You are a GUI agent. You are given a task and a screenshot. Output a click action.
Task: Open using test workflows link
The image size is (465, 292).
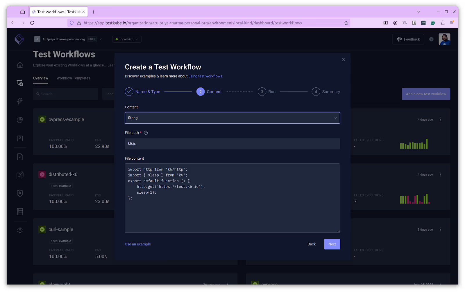coord(205,76)
